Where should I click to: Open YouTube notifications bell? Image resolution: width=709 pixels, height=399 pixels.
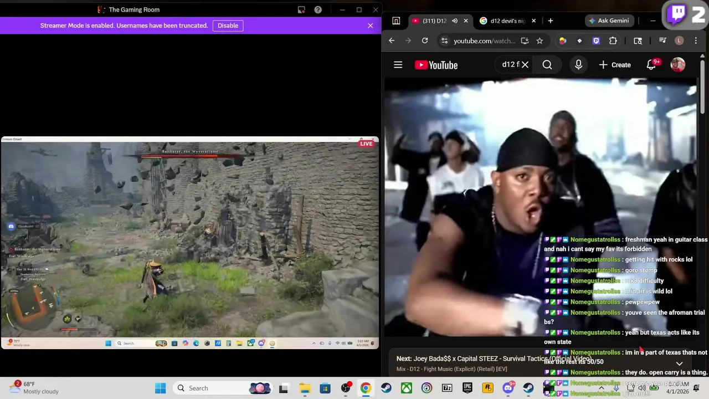(652, 65)
